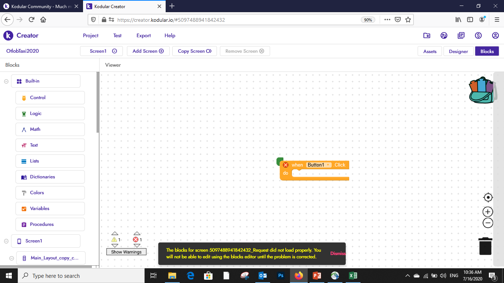This screenshot has width=504, height=283.
Task: Open the backpack in the blocks viewer
Action: tap(481, 90)
